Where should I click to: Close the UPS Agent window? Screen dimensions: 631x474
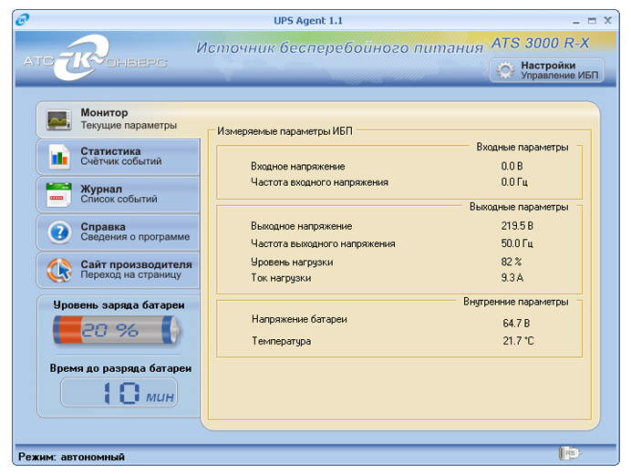(607, 20)
